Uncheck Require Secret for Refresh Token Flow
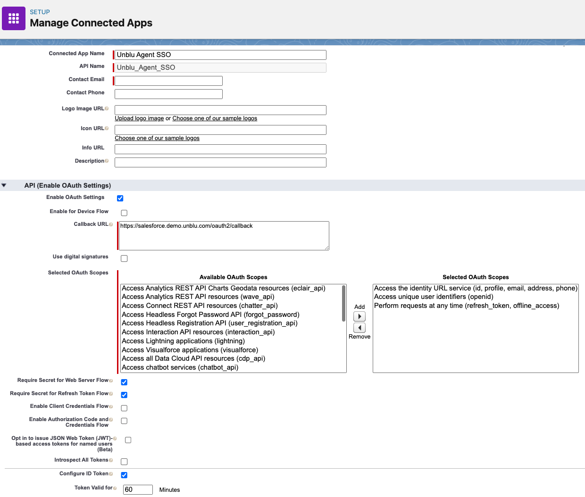 click(124, 395)
